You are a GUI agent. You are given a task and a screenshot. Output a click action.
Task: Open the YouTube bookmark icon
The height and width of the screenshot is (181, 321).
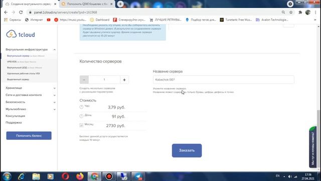pos(49,20)
